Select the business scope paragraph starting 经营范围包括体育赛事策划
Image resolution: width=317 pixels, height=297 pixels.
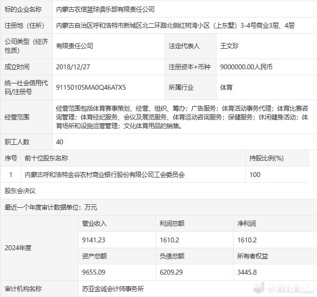(x=182, y=117)
